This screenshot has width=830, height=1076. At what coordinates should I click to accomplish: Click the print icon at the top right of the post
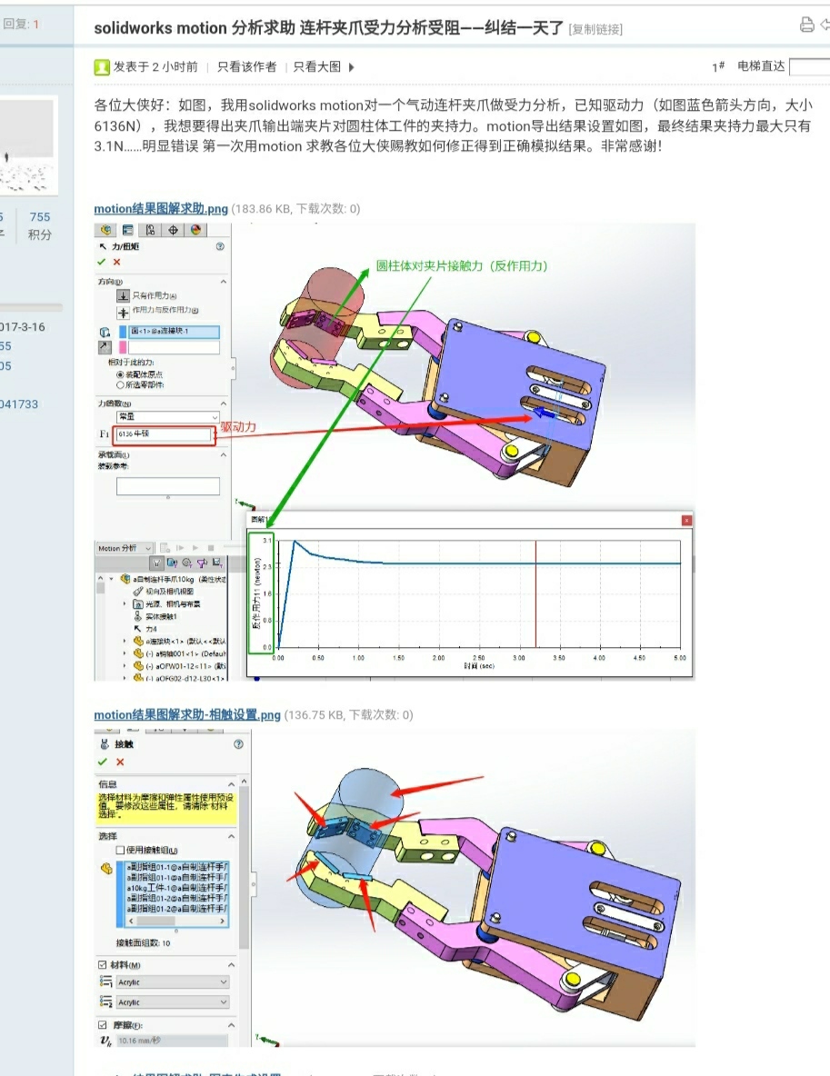point(807,25)
